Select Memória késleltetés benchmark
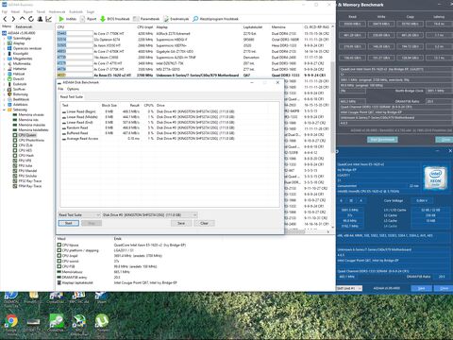This screenshot has height=340, width=453. pos(33,129)
